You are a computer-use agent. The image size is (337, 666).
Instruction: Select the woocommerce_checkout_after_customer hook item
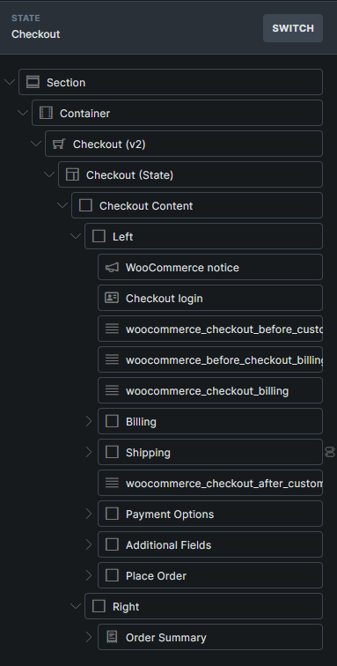pos(210,483)
